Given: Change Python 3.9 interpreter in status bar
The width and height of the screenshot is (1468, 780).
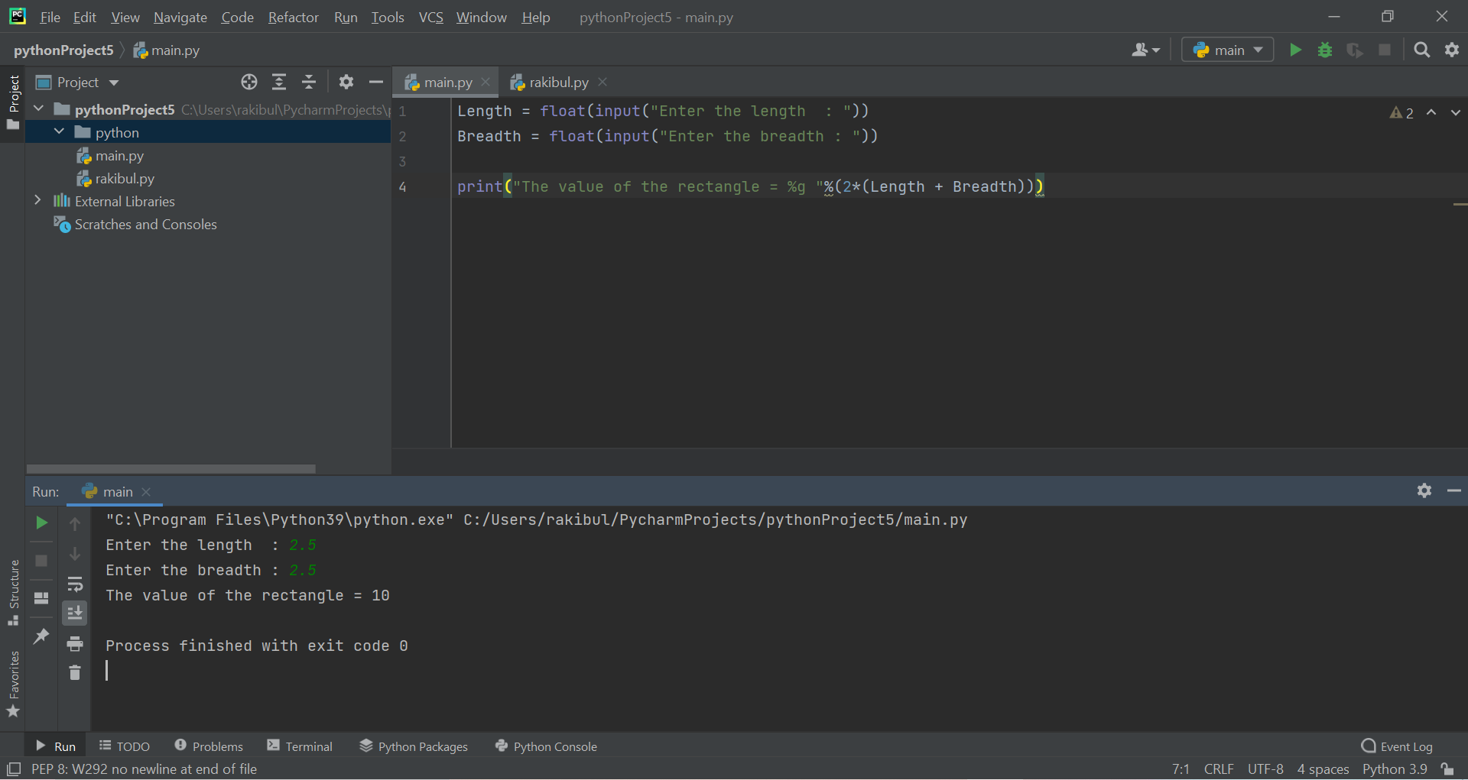Looking at the screenshot, I should tap(1395, 769).
